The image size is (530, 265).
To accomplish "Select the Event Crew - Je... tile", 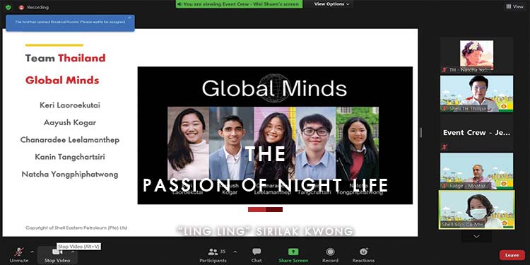I will coord(476,133).
